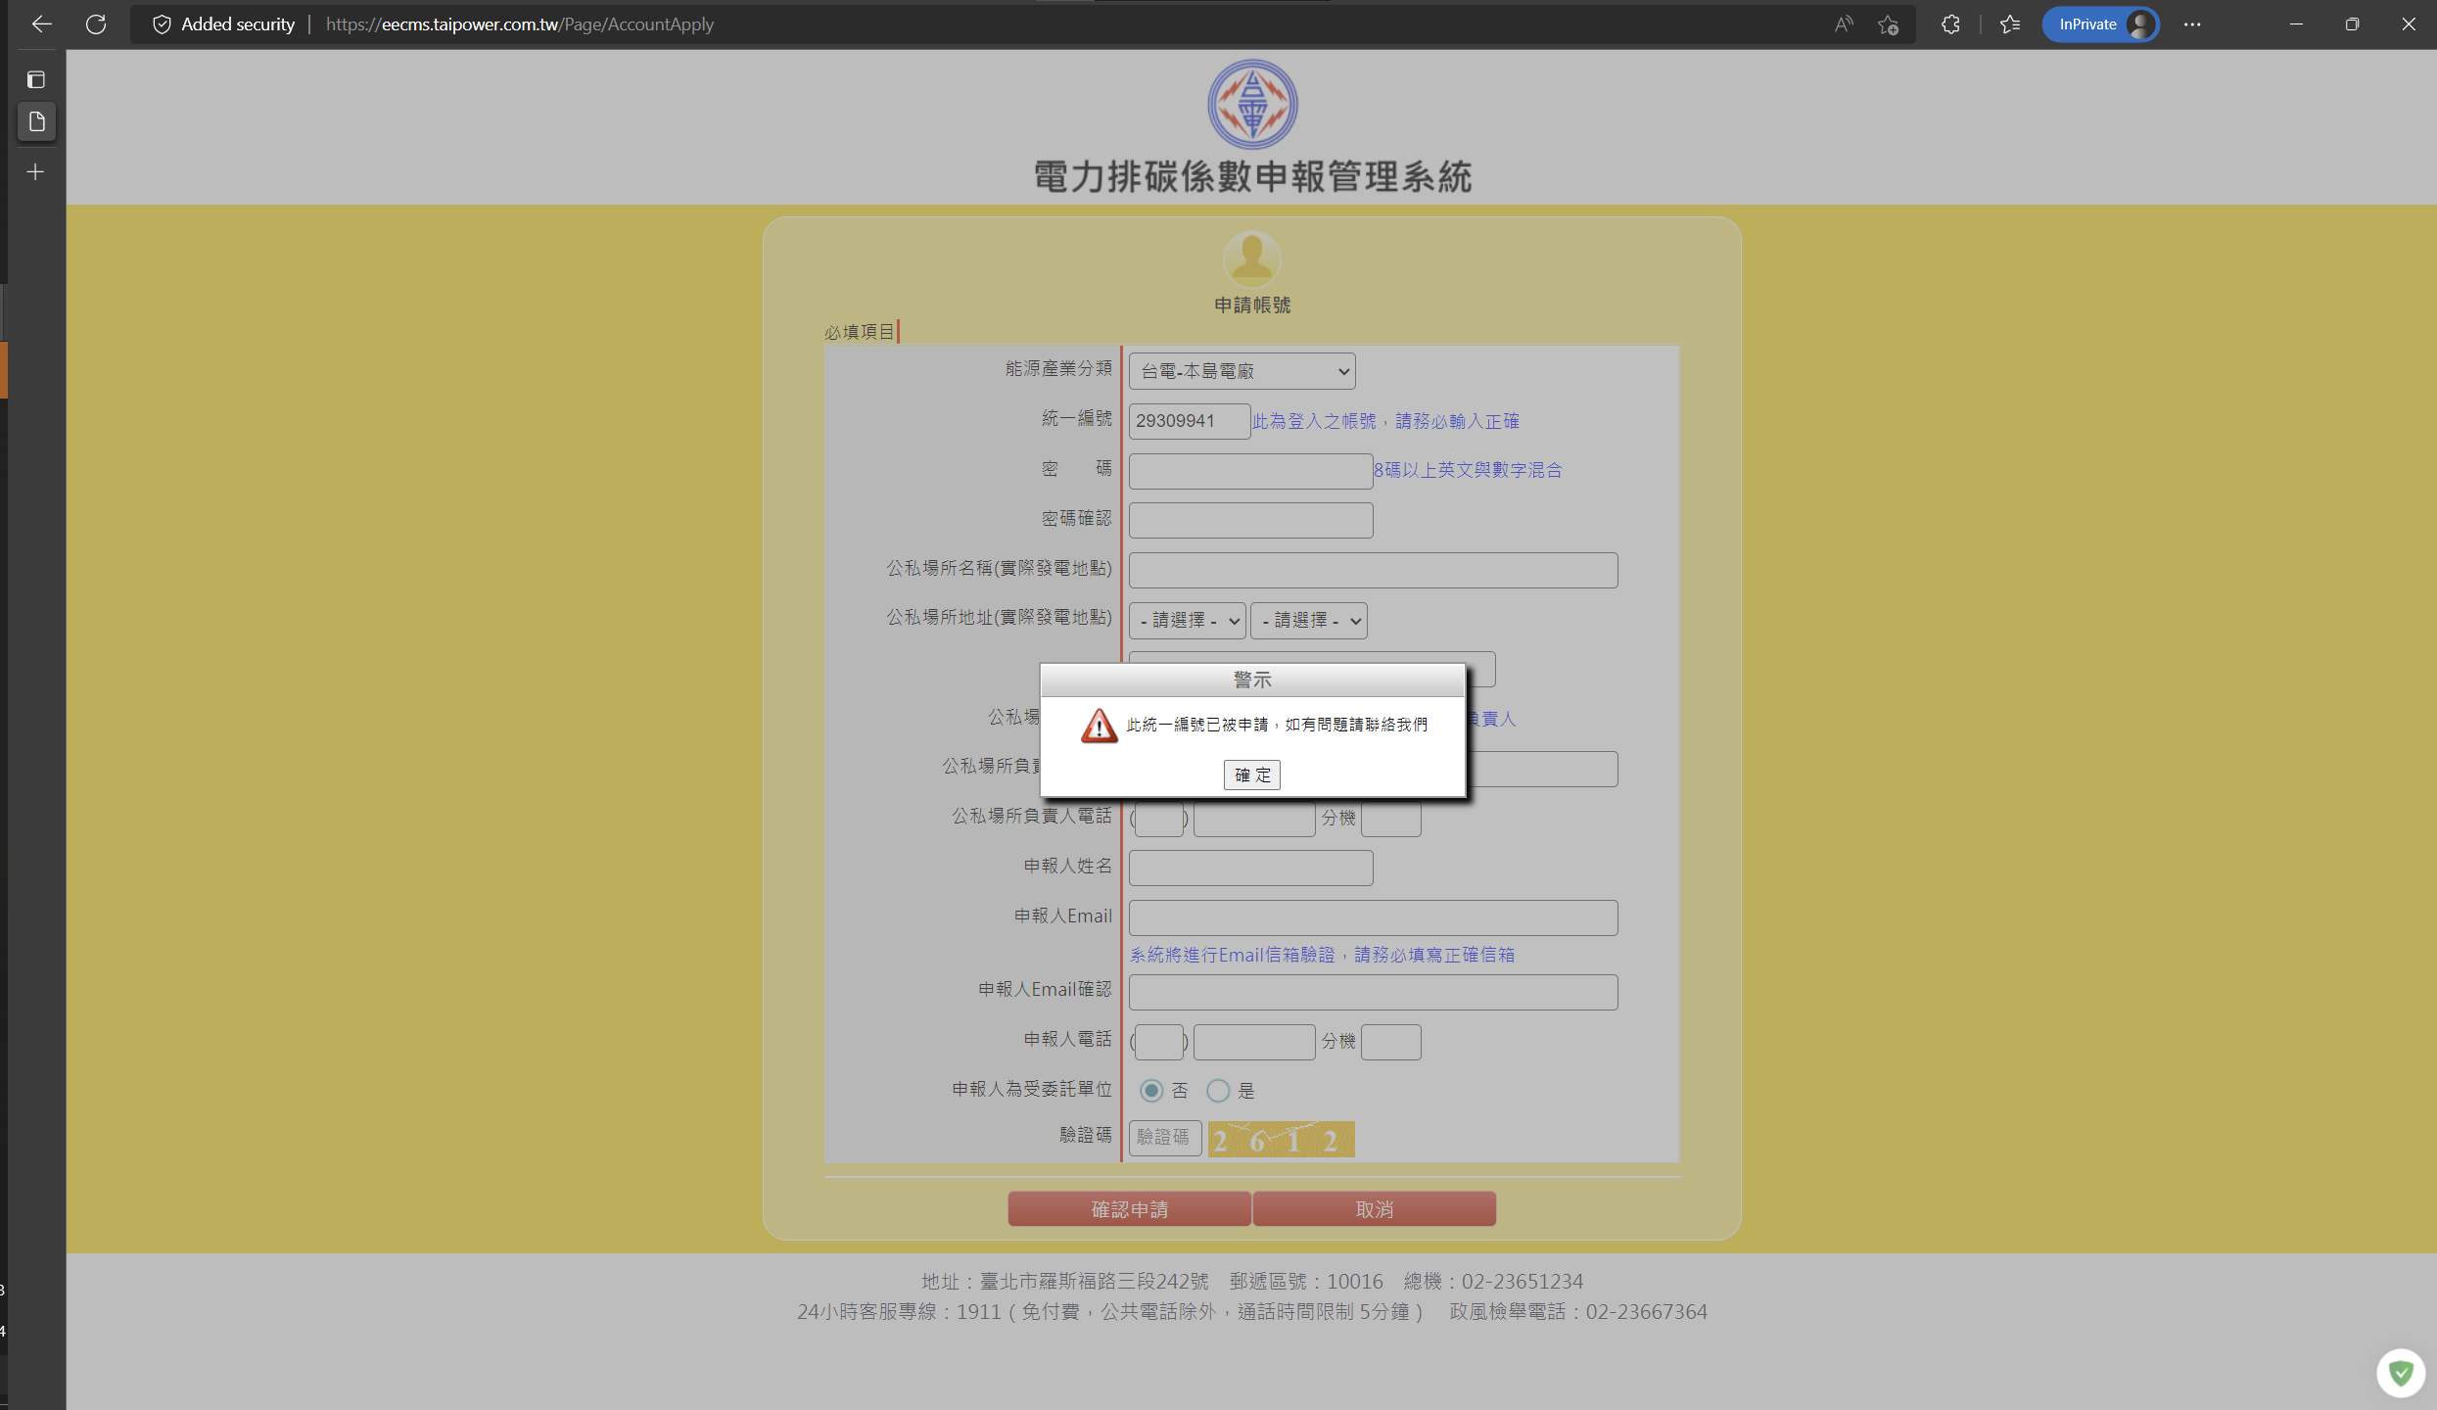Select the current page tab icon
The image size is (2437, 1410).
(x=36, y=122)
